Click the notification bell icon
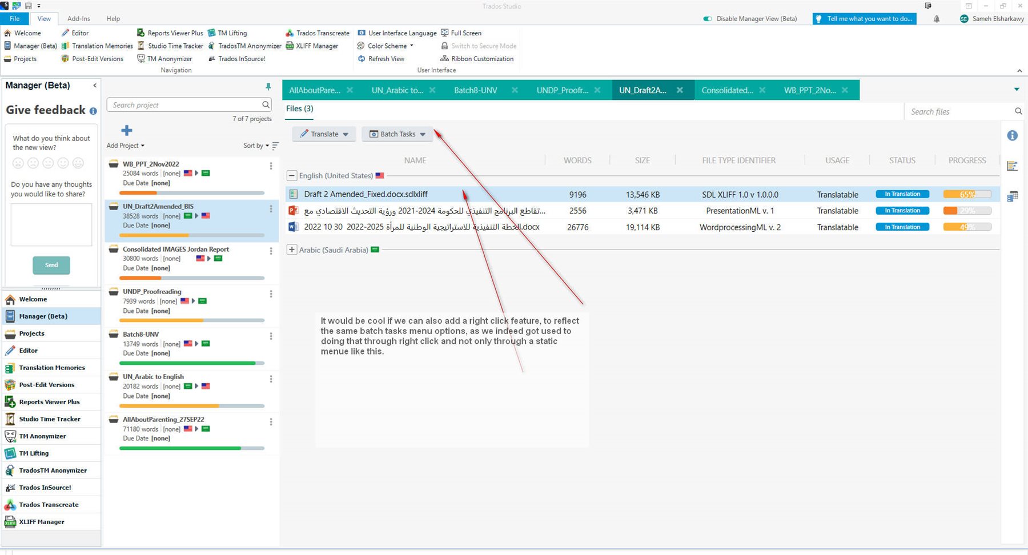Viewport: 1028px width, 555px height. click(937, 19)
